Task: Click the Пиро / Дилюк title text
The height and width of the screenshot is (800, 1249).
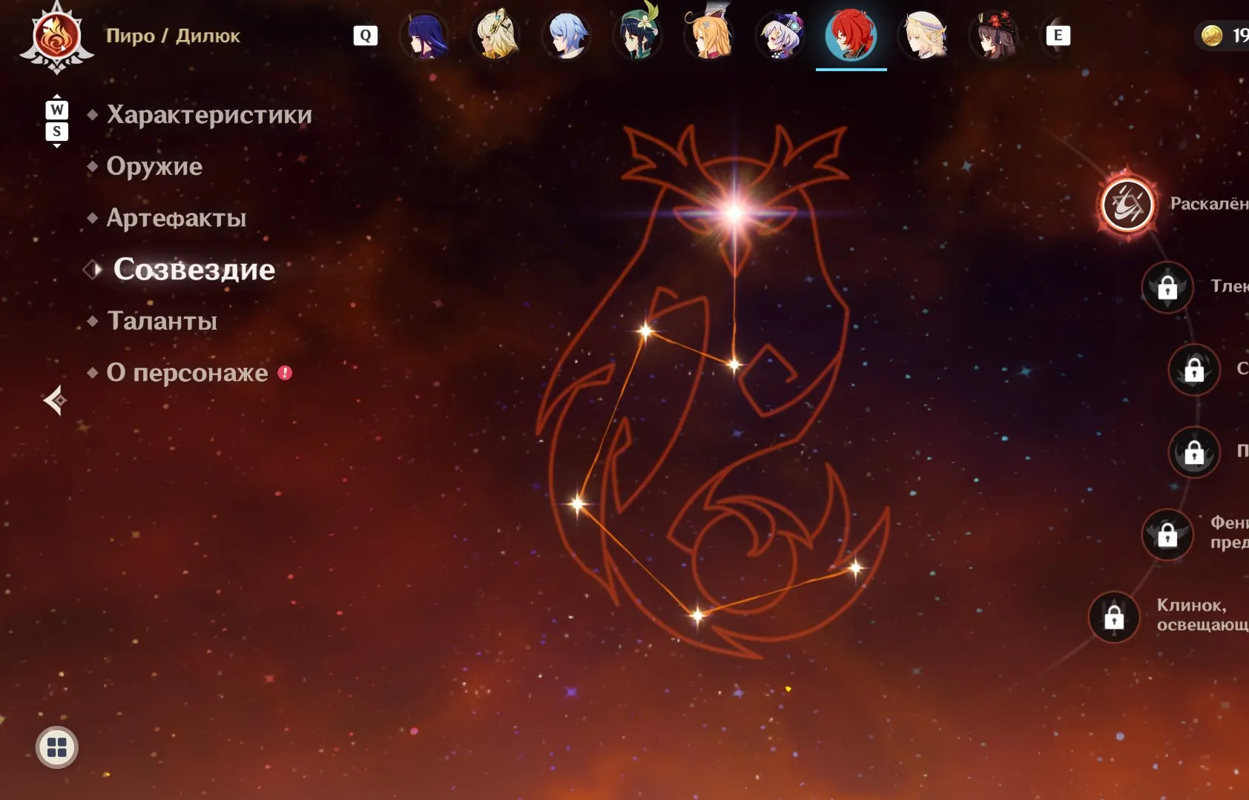Action: (x=173, y=36)
